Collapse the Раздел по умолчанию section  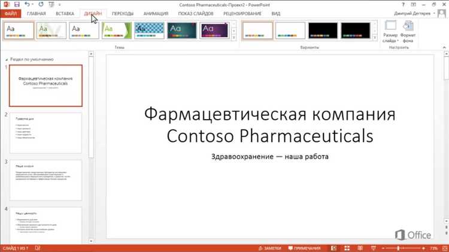pyautogui.click(x=7, y=60)
